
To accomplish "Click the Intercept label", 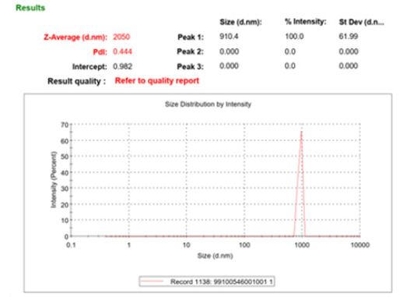I will 89,66.
